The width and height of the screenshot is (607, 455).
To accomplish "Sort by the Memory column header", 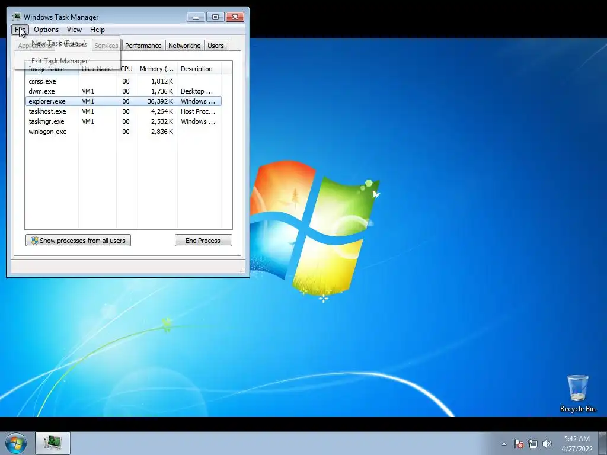I will tap(156, 69).
